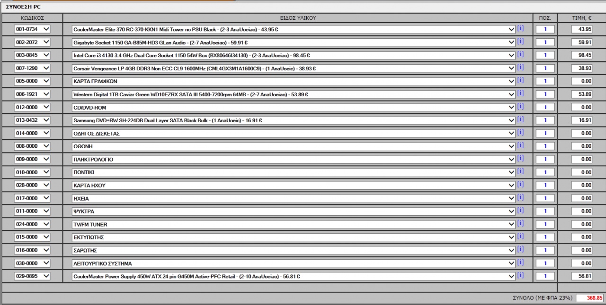Image resolution: width=606 pixels, height=305 pixels.
Task: Edit quantity for Gigabyte motherboard row
Action: pyautogui.click(x=545, y=42)
